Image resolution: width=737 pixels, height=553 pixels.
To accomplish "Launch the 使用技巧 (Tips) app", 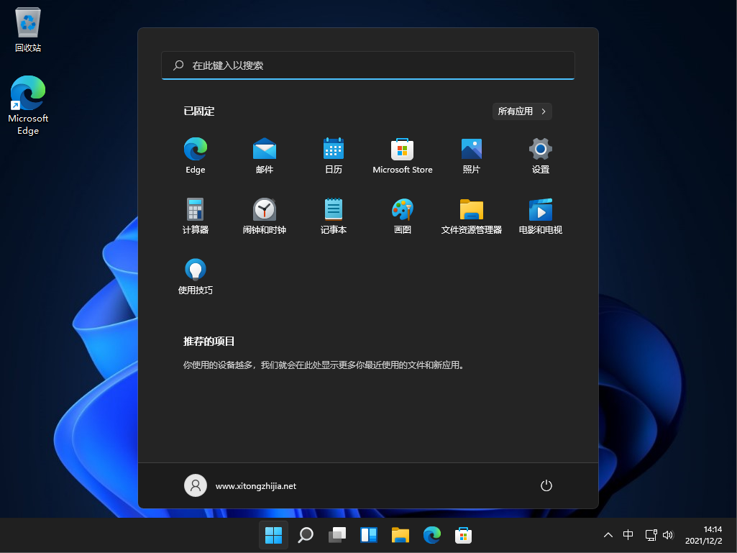I will coord(195,271).
